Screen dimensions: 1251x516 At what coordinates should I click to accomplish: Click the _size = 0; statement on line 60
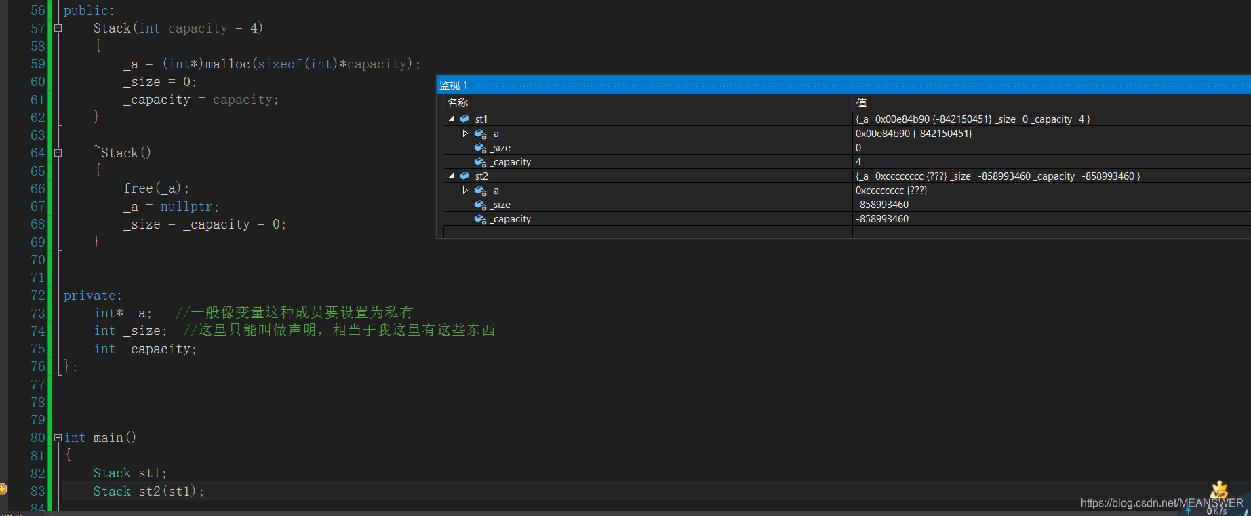[160, 82]
